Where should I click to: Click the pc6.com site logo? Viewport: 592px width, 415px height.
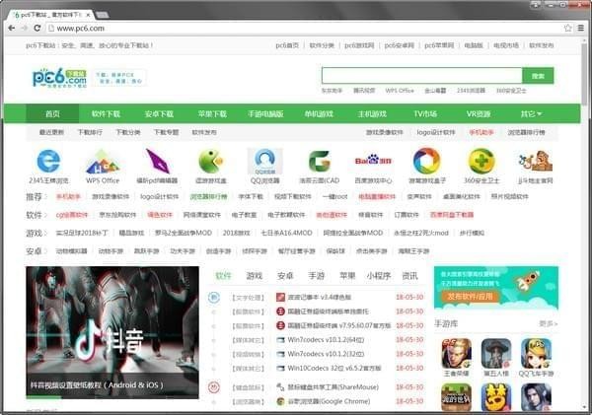[59, 78]
